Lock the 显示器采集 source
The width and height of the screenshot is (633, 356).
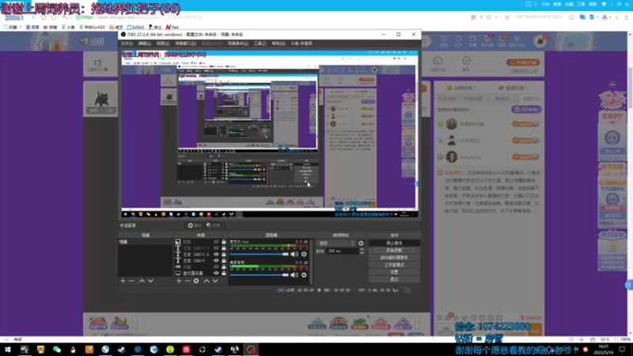tap(224, 273)
